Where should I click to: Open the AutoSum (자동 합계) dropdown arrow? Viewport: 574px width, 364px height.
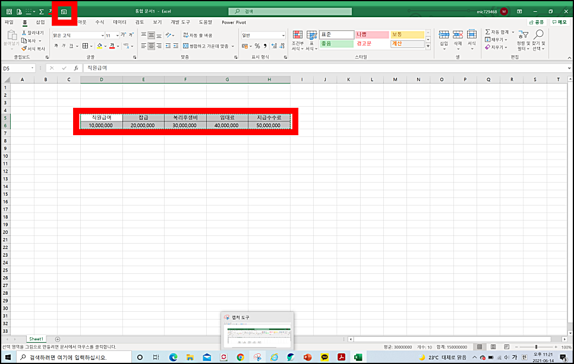(x=513, y=32)
